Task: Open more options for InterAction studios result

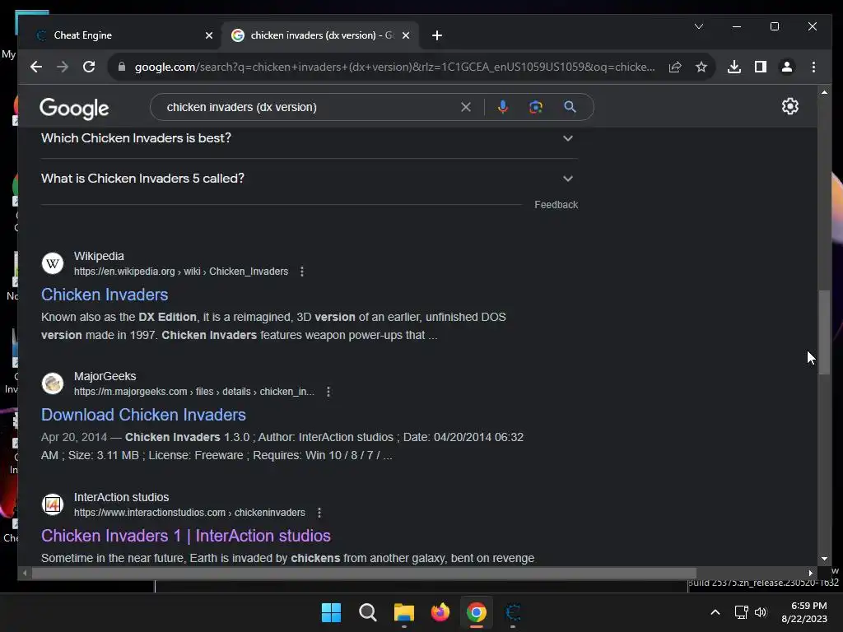Action: click(x=319, y=513)
